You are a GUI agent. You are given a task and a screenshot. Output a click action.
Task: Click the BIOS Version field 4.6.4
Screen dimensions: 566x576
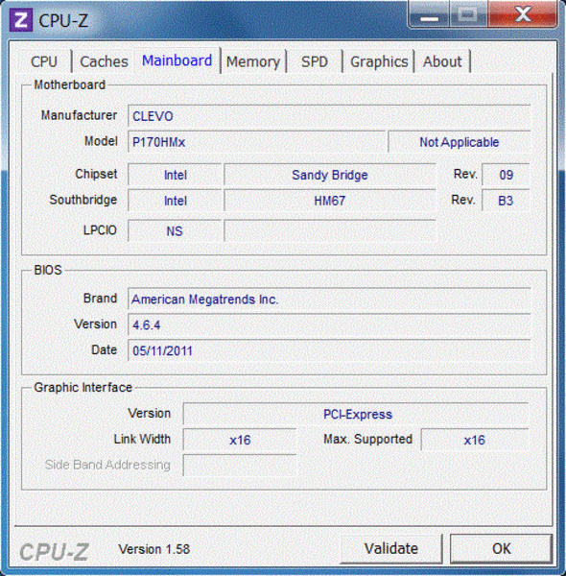[329, 325]
